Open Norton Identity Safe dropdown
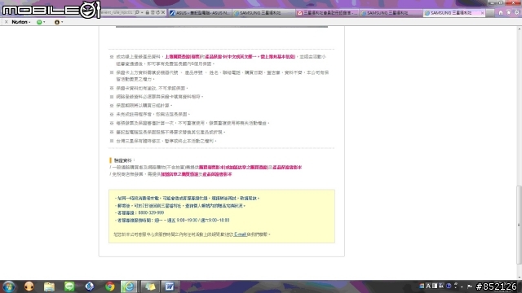The image size is (522, 293). (x=58, y=22)
